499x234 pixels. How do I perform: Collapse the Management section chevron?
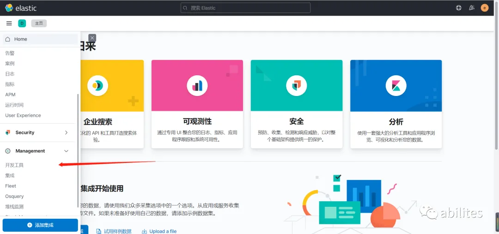pyautogui.click(x=66, y=151)
